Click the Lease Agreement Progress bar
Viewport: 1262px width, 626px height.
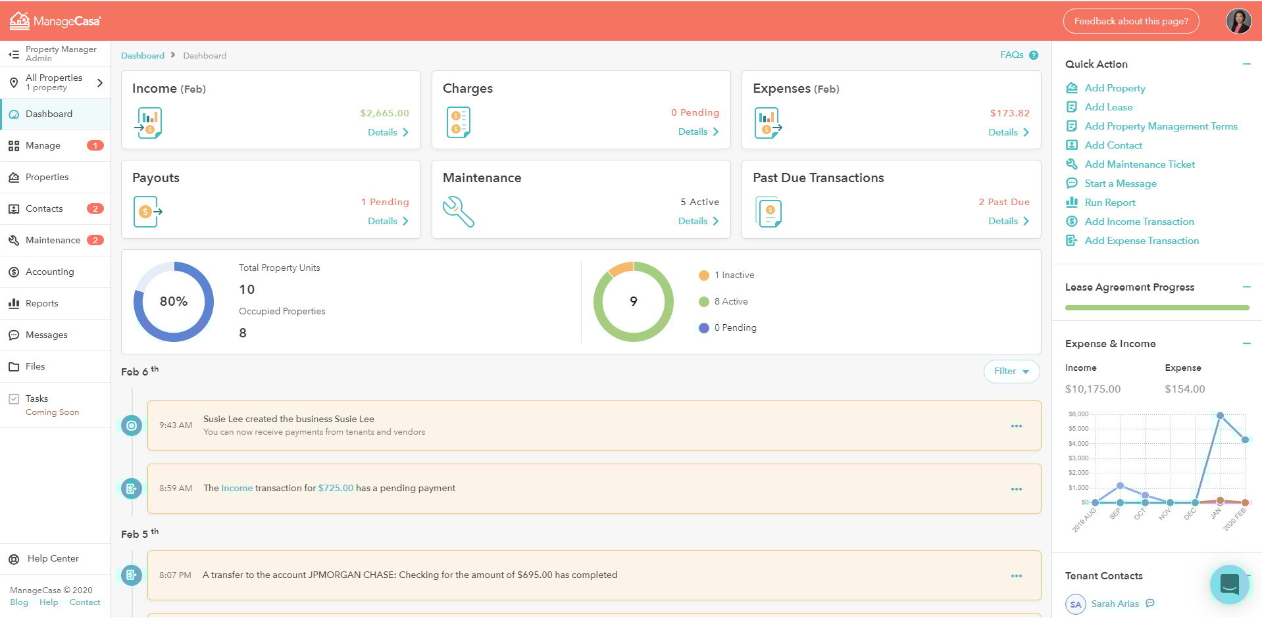1156,307
